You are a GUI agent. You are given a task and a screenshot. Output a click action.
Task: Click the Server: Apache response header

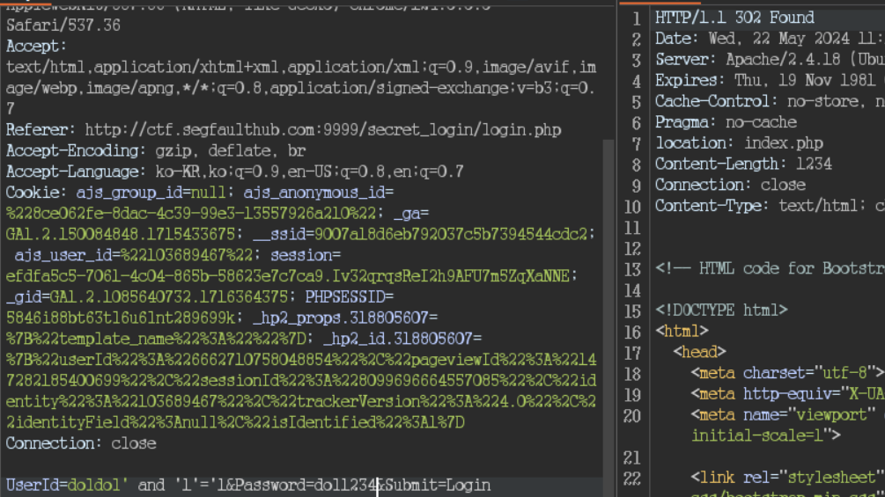coord(770,59)
